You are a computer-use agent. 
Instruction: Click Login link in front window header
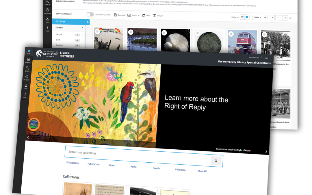266,58
